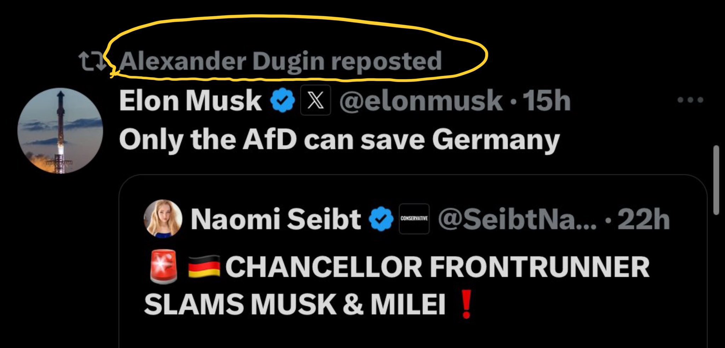Click the Conservative affiliation badge
Screen dimensions: 725x348
[414, 219]
